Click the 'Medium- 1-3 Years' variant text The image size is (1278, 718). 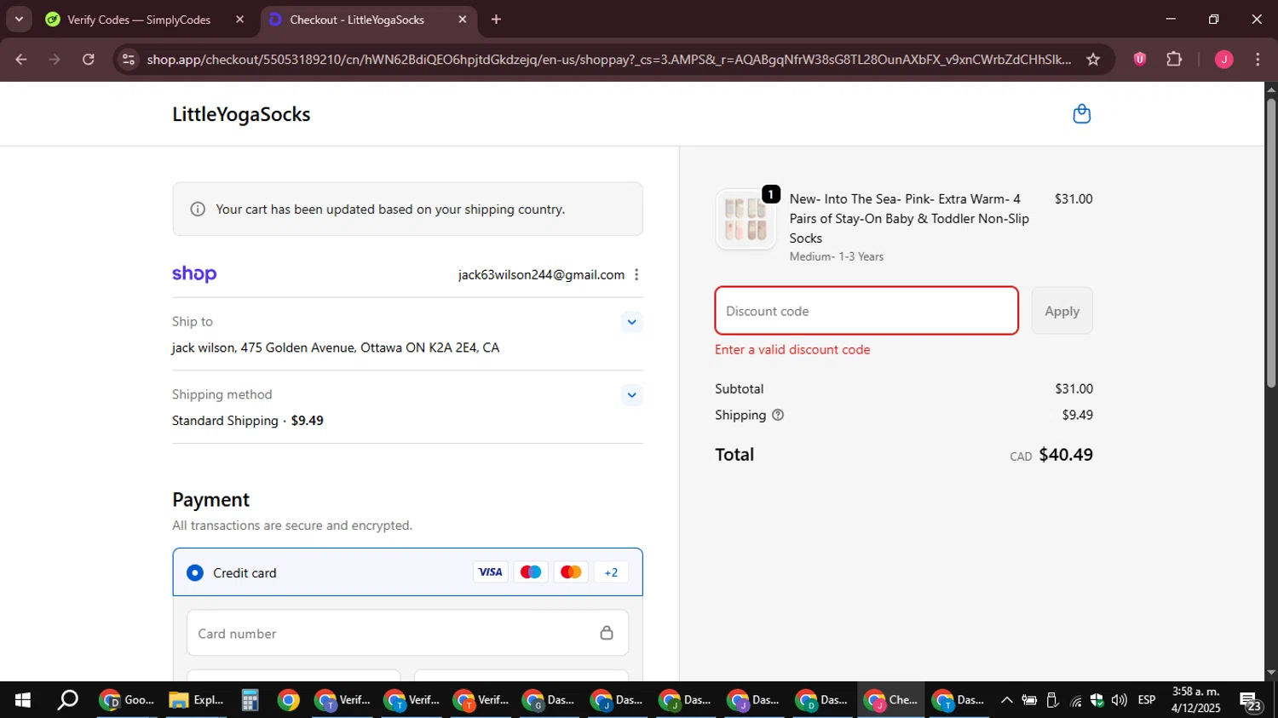(x=836, y=256)
